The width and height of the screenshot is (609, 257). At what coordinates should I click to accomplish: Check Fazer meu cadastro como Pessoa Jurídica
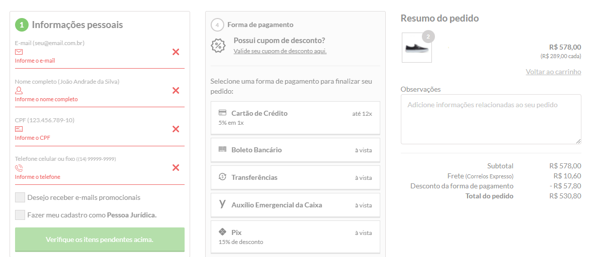pyautogui.click(x=20, y=215)
